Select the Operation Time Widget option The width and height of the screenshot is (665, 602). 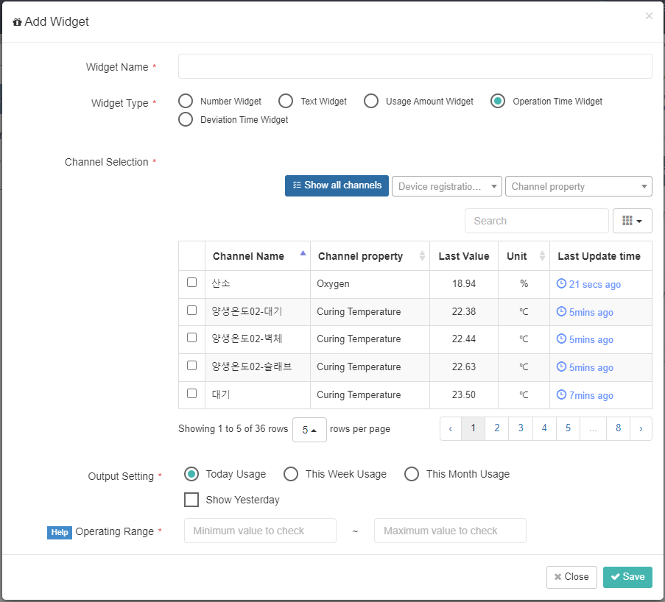pos(498,102)
